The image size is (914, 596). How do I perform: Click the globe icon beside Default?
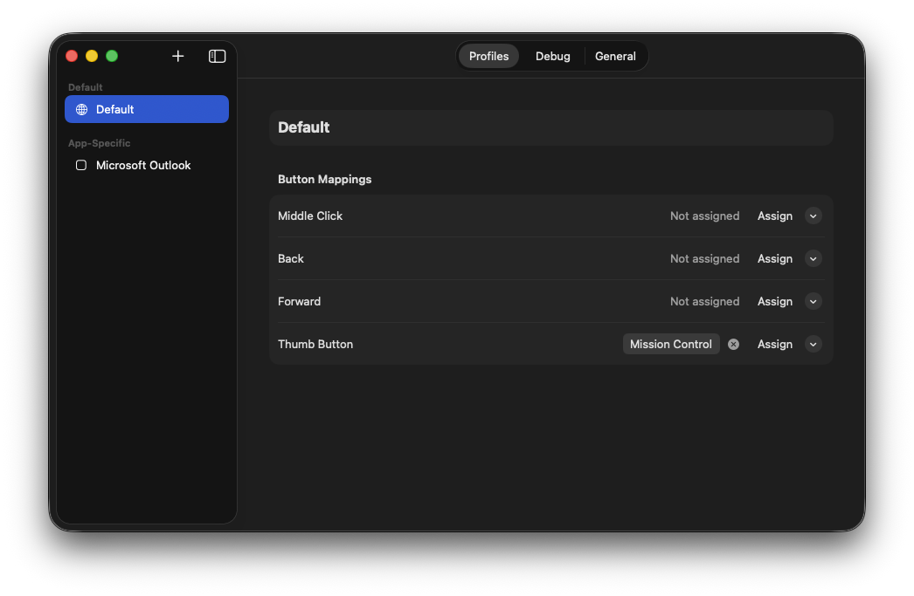pyautogui.click(x=81, y=109)
